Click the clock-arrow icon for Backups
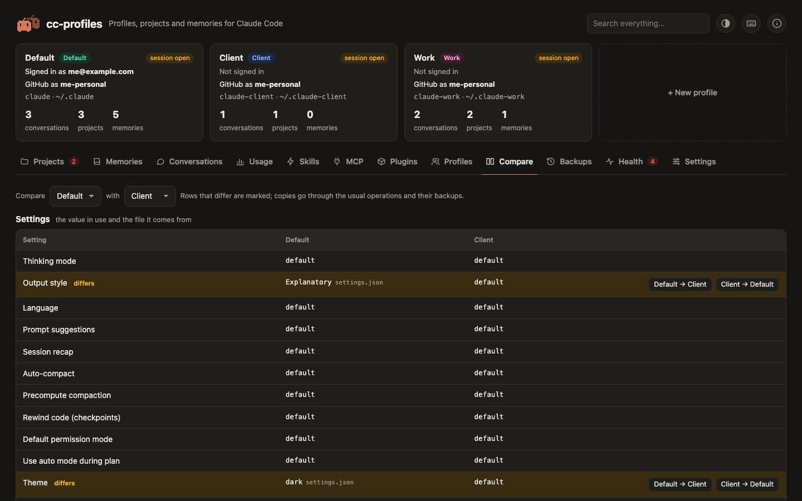The height and width of the screenshot is (501, 802). coord(551,161)
